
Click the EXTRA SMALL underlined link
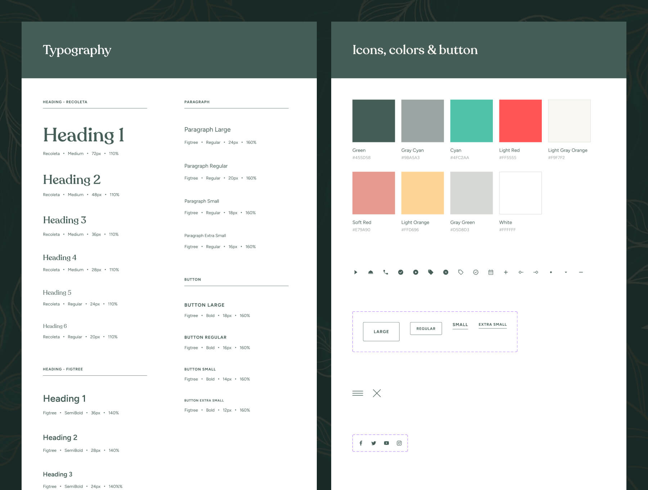pyautogui.click(x=492, y=325)
